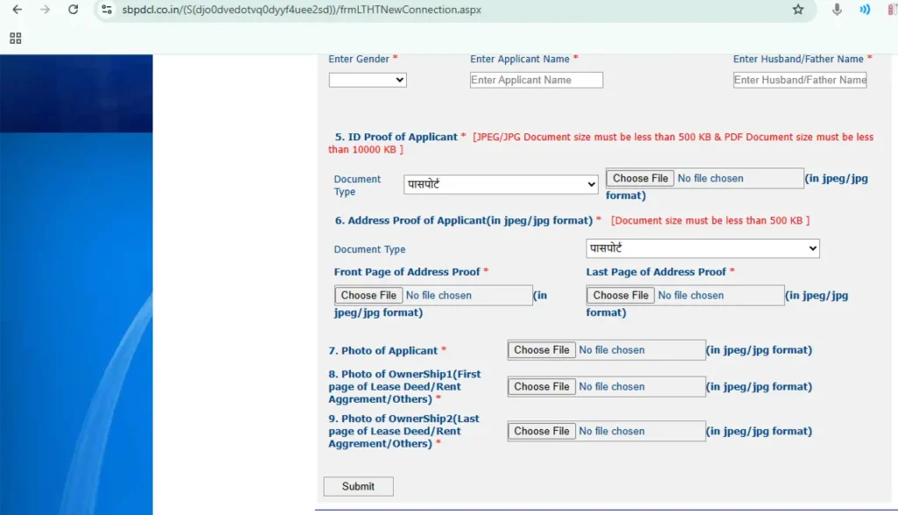Click the sound waves icon beside the microphone
Screen dimensions: 898x515
click(x=865, y=10)
